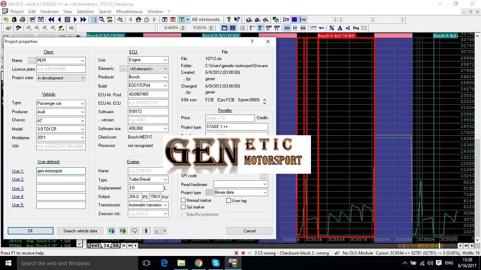This screenshot has width=481, height=270.
Task: Click the Search vehicle data button
Action: coord(80,231)
